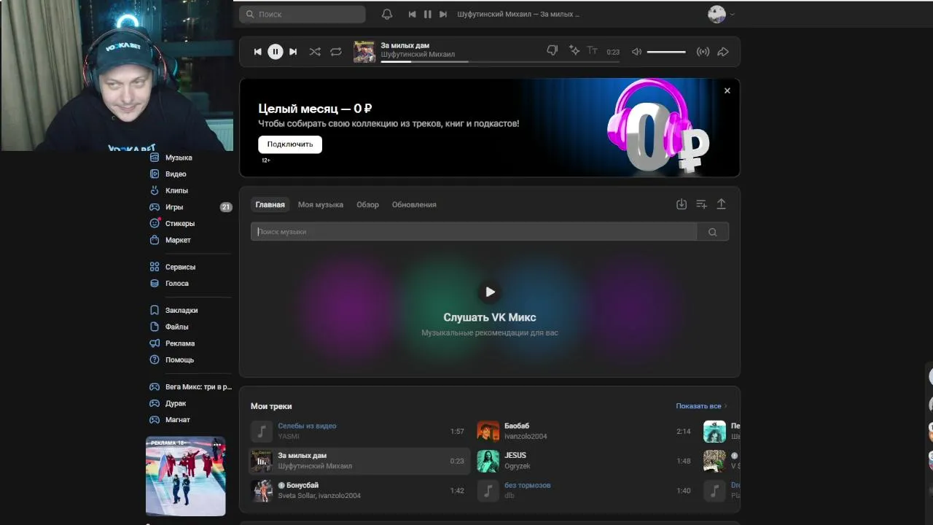This screenshot has width=933, height=525.
Task: Toggle repeat mode
Action: [x=336, y=52]
